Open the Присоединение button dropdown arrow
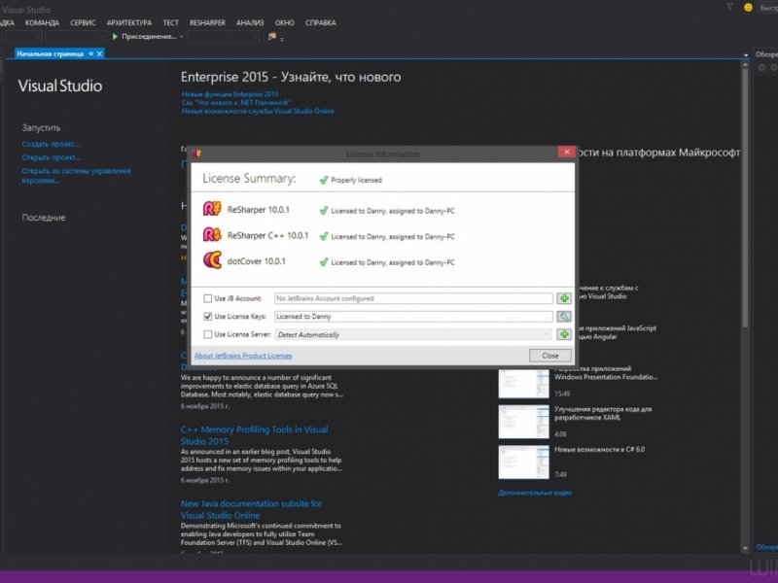This screenshot has width=778, height=583. [x=181, y=37]
